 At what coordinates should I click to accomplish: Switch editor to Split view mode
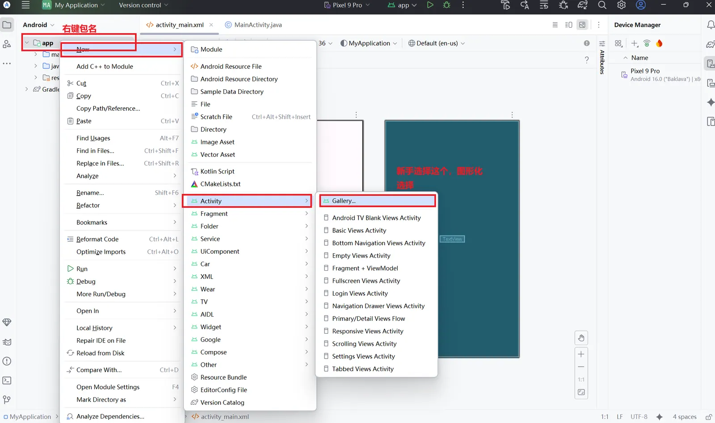568,25
